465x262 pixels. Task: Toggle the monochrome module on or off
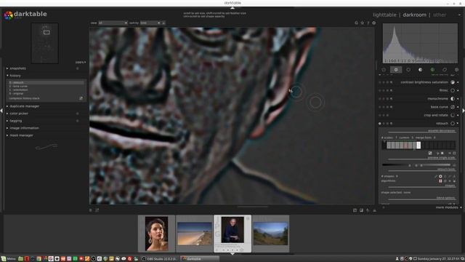pos(379,99)
